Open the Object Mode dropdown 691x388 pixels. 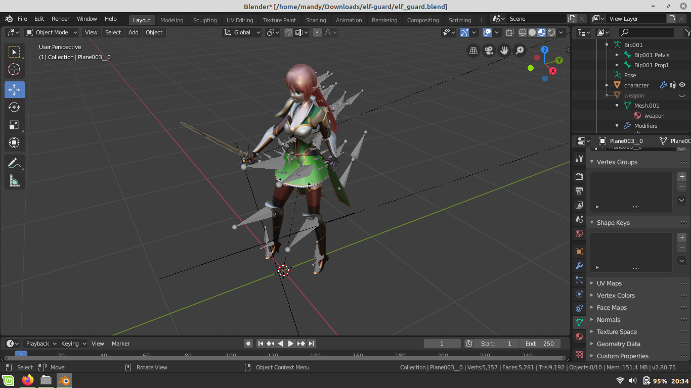(x=52, y=32)
